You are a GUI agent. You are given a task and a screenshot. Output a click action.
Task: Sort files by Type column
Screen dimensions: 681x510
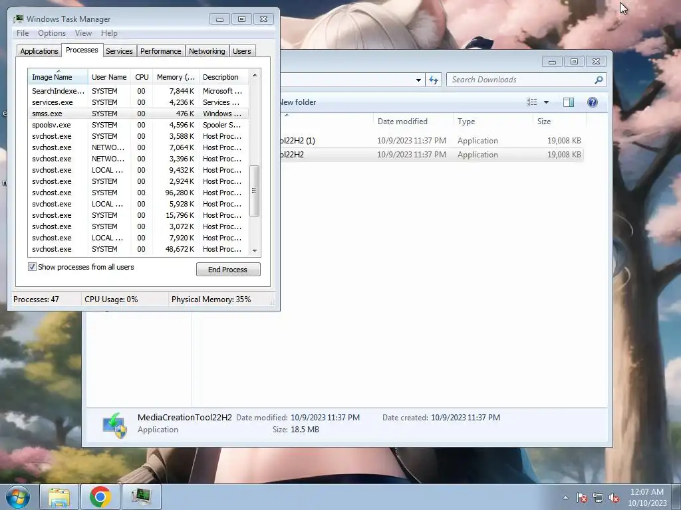(493, 122)
